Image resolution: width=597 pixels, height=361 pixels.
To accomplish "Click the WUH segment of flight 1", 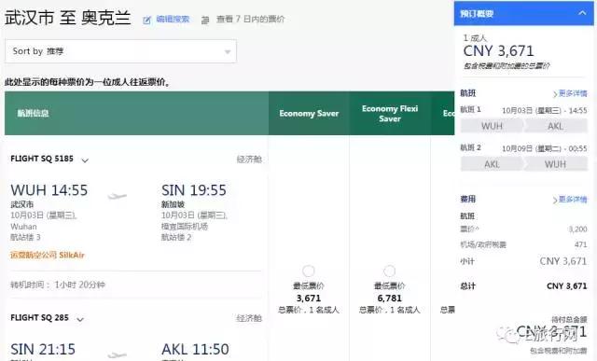I will (492, 126).
